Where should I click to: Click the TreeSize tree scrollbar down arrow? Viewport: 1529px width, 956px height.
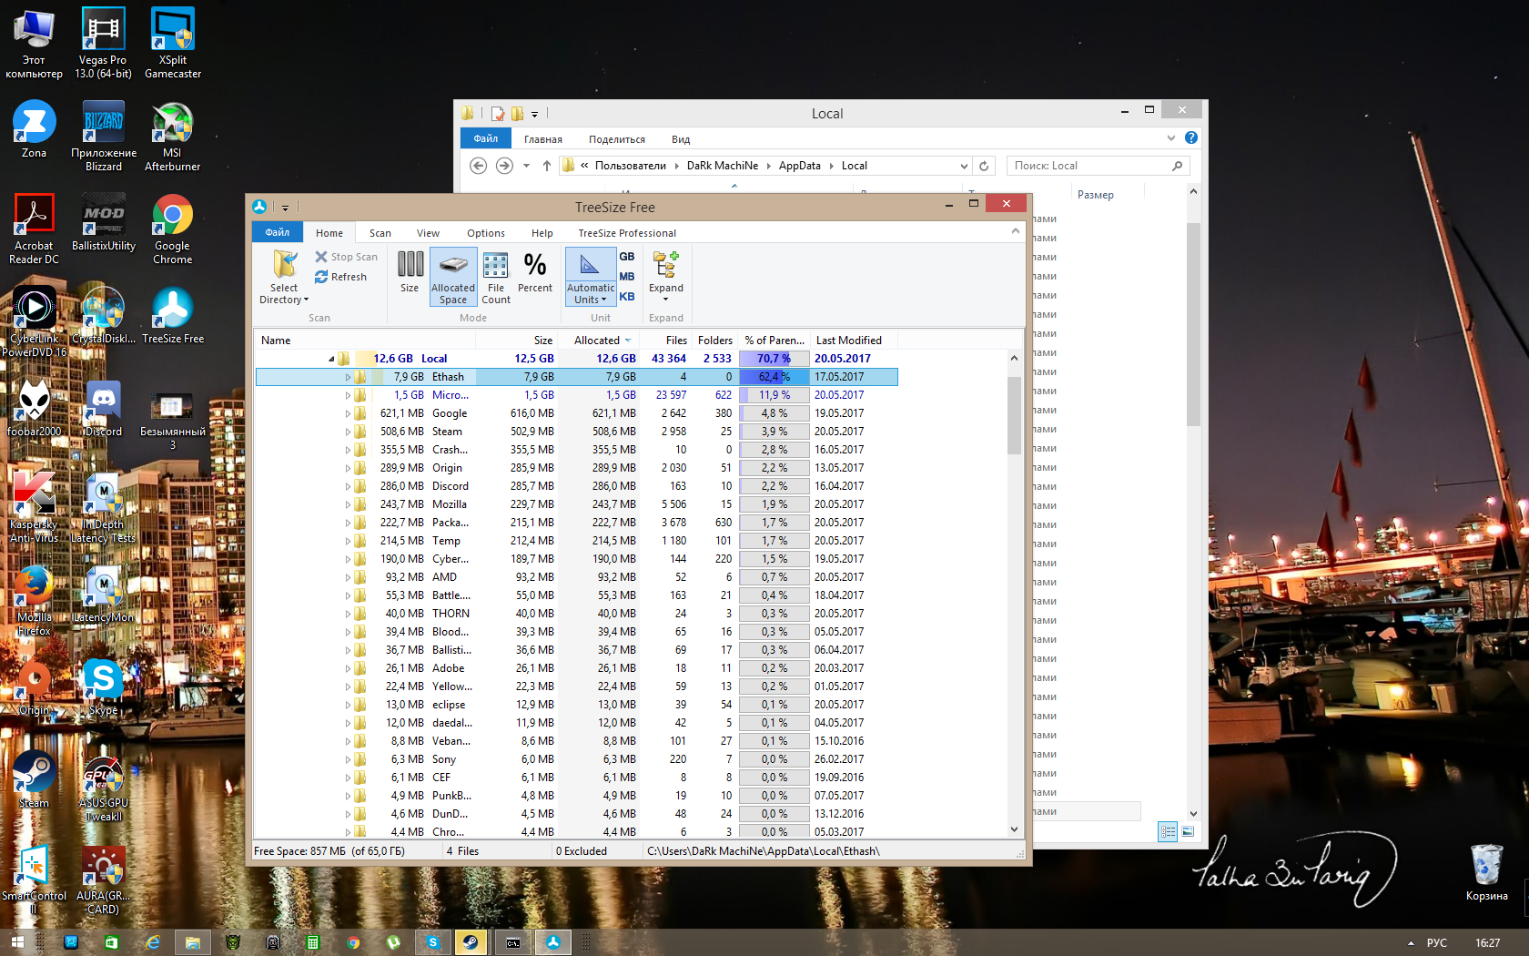[1014, 829]
